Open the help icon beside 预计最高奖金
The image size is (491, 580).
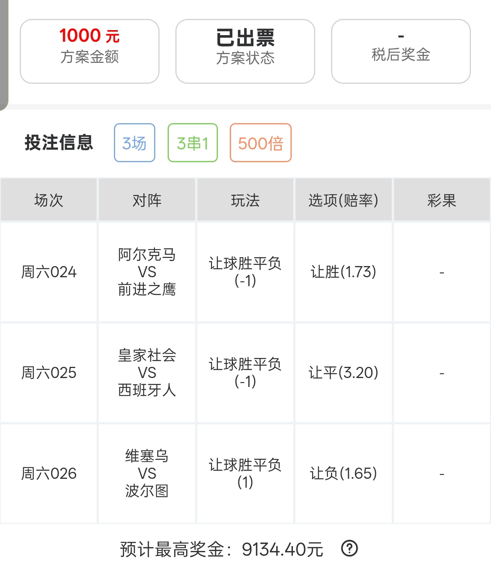pyautogui.click(x=350, y=548)
